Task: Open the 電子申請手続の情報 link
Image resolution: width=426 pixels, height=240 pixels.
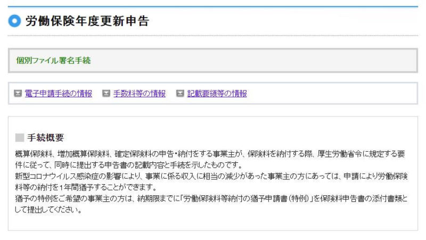Action: (59, 94)
